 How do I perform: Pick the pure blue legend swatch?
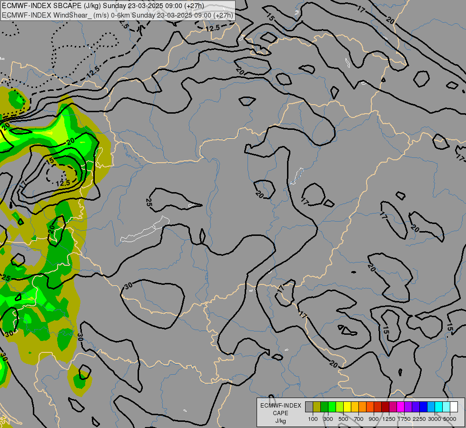click(423, 407)
